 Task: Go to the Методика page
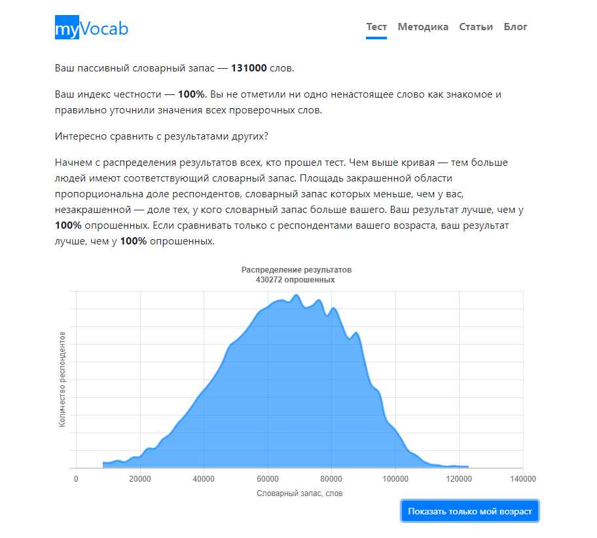(x=423, y=27)
